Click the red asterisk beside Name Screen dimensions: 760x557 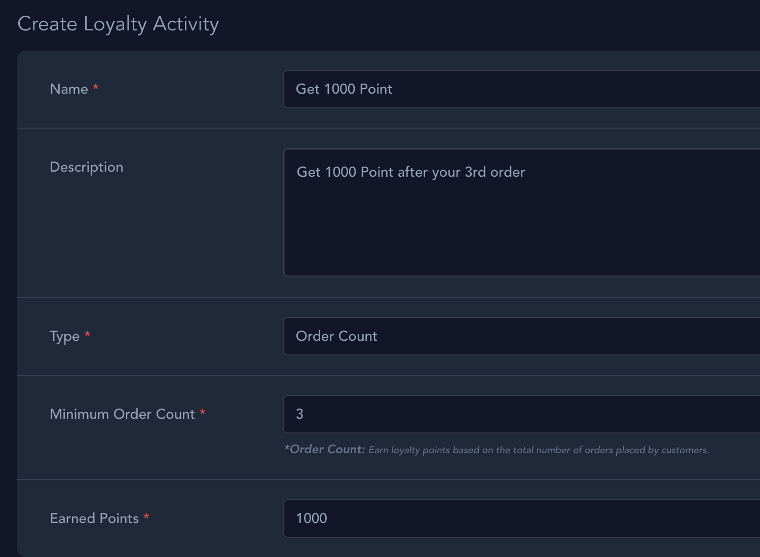click(x=95, y=88)
